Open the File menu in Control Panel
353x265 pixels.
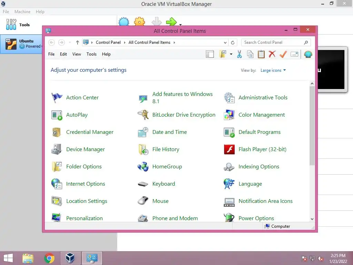coord(51,54)
